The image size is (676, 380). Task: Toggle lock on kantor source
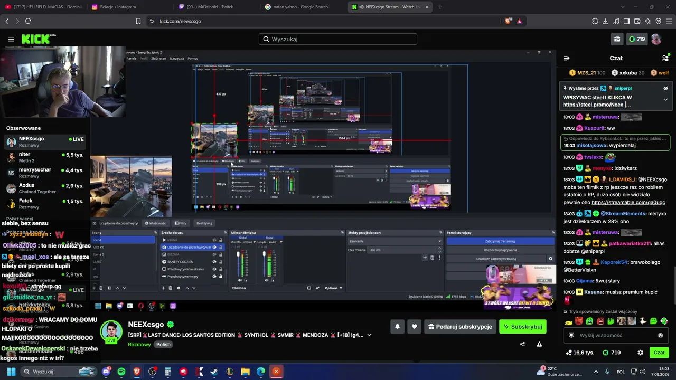(221, 240)
